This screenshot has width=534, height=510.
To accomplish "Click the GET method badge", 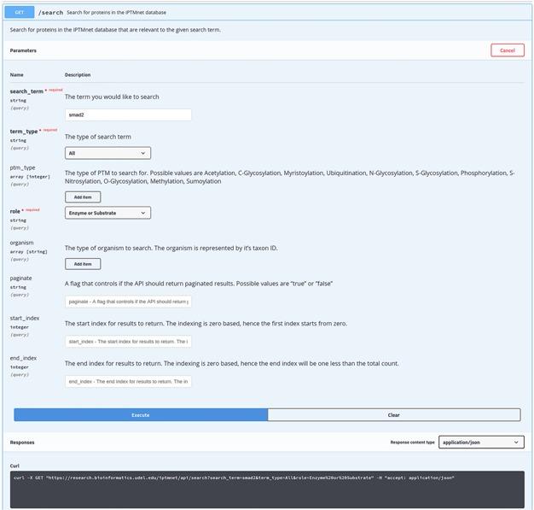I will [x=20, y=13].
